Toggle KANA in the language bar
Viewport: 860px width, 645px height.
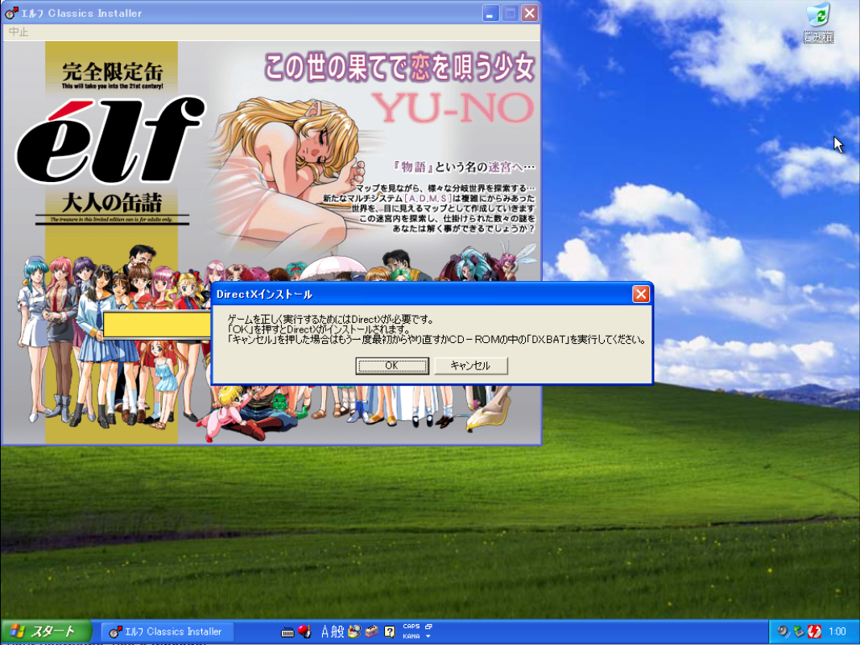(x=411, y=636)
